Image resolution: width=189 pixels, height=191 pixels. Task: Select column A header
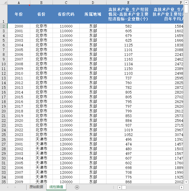click(19, 2)
